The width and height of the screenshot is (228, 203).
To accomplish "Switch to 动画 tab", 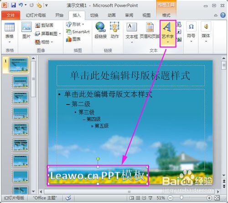I will click(x=112, y=16).
